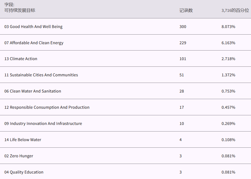Select 09 Industry Innovation And Infrastructure
Viewport: 251px width, 179px height.
coord(43,124)
